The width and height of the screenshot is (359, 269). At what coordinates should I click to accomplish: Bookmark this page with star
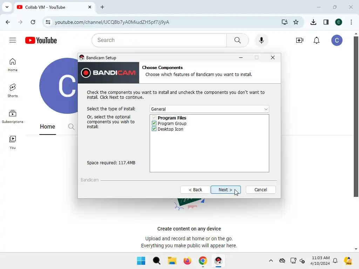click(x=296, y=22)
